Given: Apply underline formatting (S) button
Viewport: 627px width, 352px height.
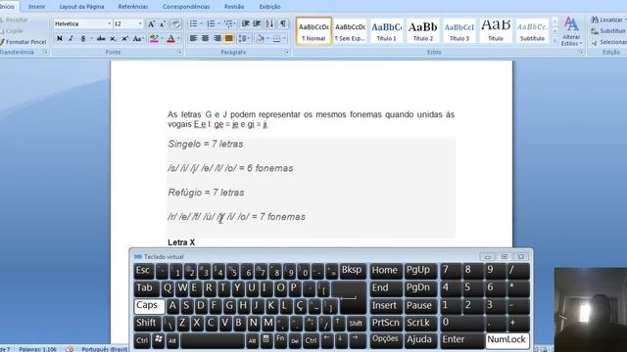Looking at the screenshot, I should click(x=82, y=39).
